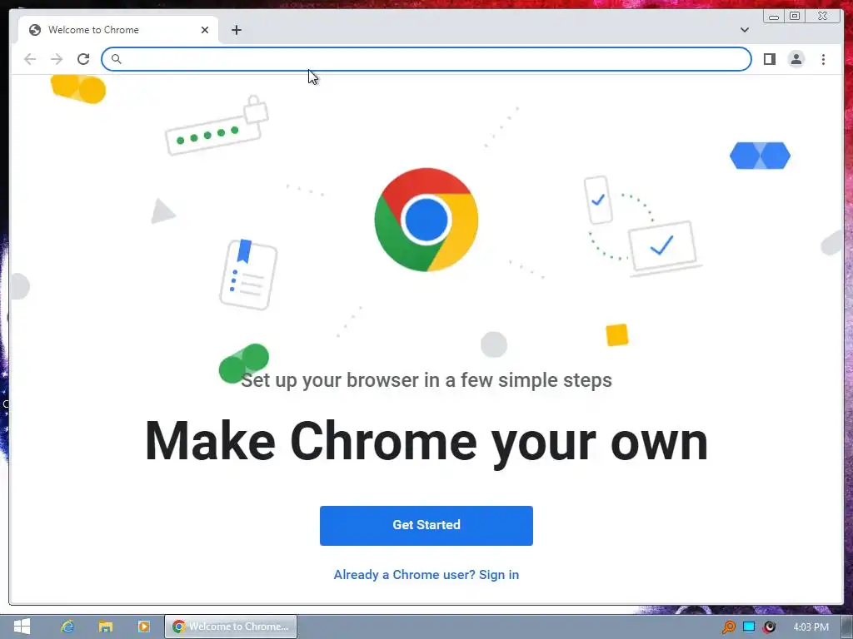The height and width of the screenshot is (639, 853).
Task: Open a new tab with plus button
Action: [236, 30]
